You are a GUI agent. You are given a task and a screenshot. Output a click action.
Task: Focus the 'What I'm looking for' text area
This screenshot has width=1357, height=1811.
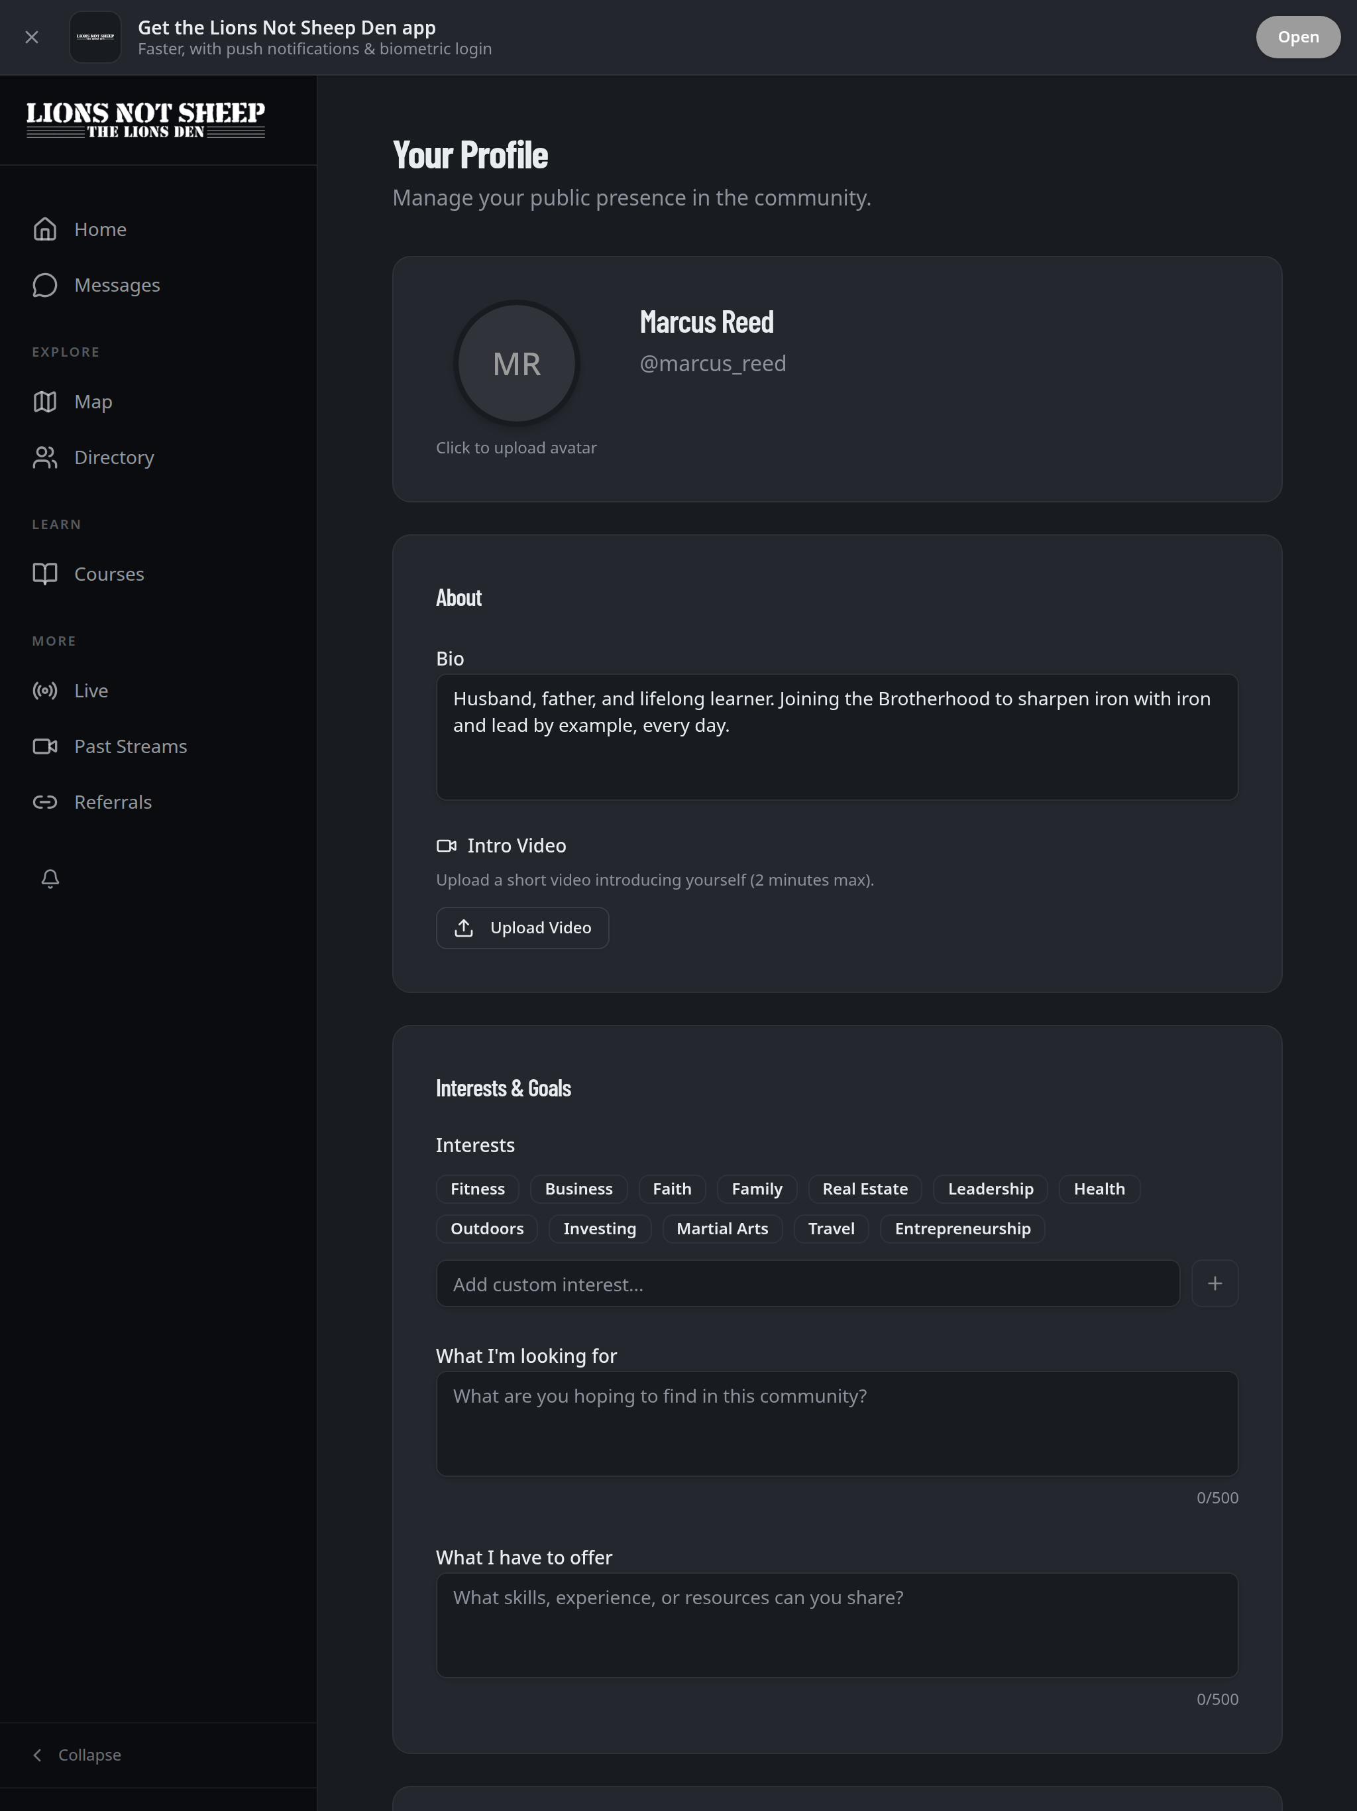(x=836, y=1424)
